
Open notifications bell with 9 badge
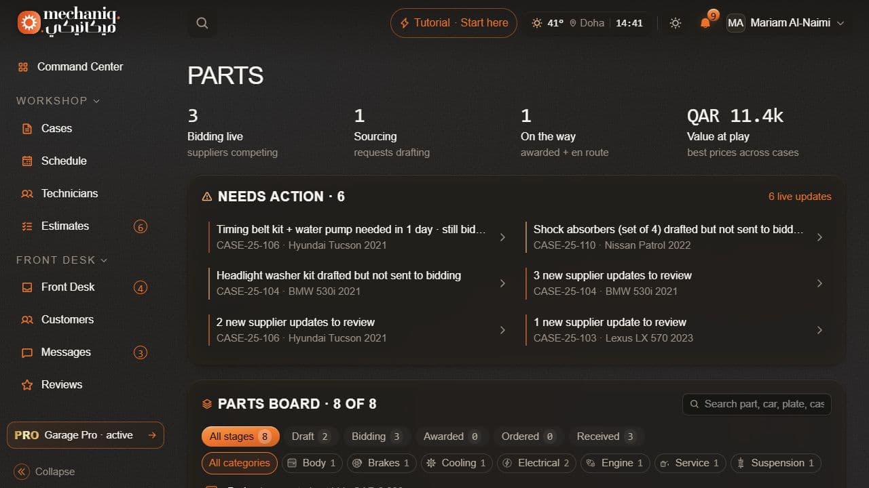[705, 23]
